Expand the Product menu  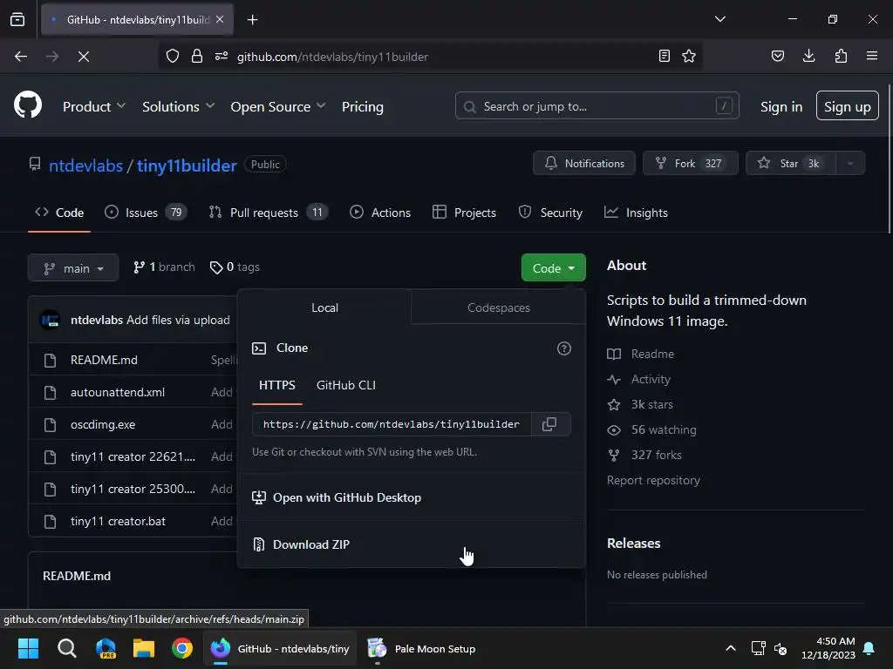pyautogui.click(x=94, y=106)
